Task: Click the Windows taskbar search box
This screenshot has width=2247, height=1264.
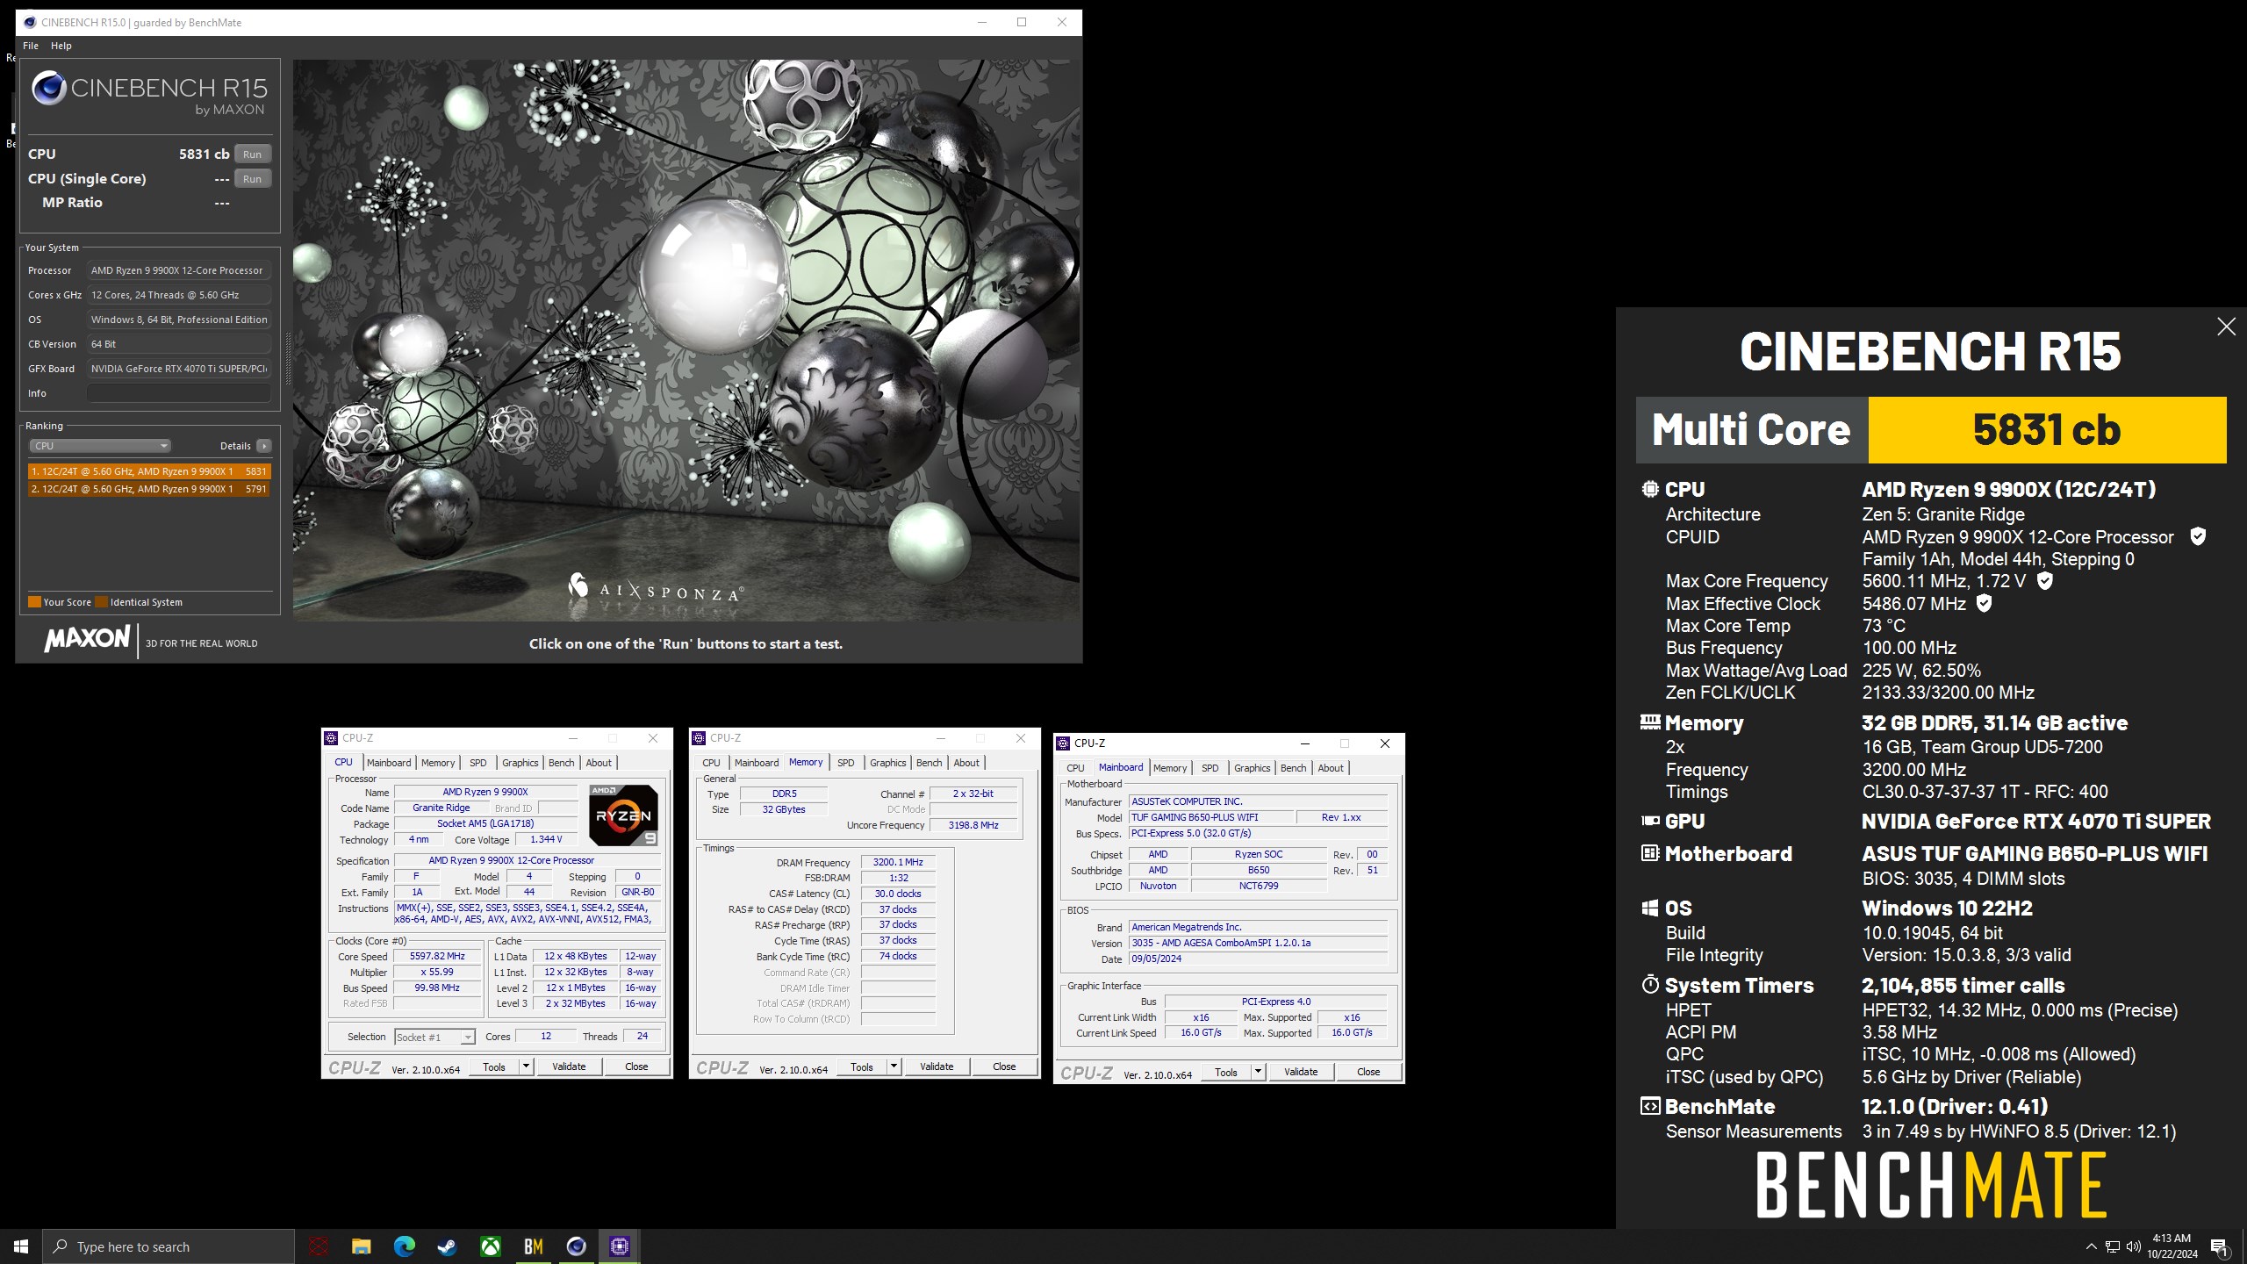Action: tap(169, 1246)
